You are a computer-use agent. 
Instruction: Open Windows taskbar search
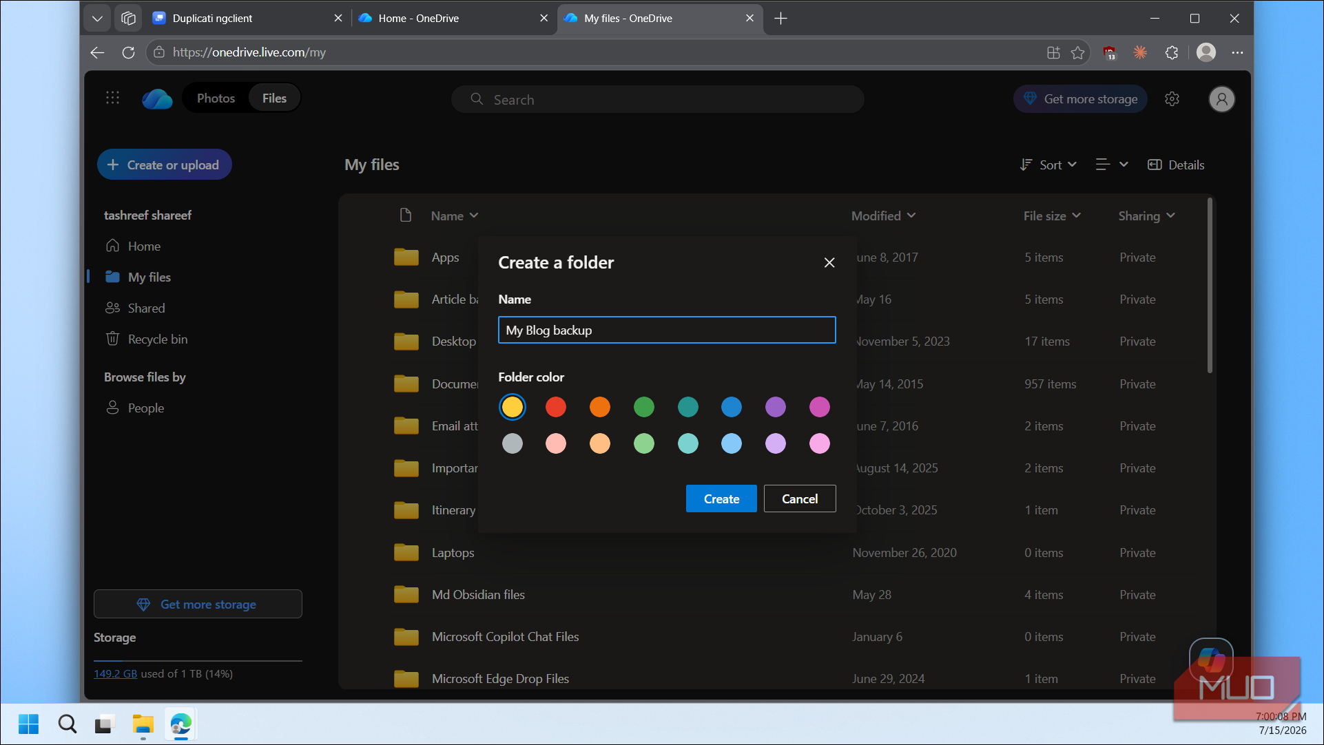(x=68, y=724)
